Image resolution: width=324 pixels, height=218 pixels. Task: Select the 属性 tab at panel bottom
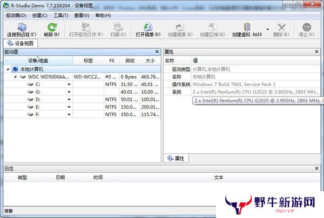pyautogui.click(x=176, y=158)
